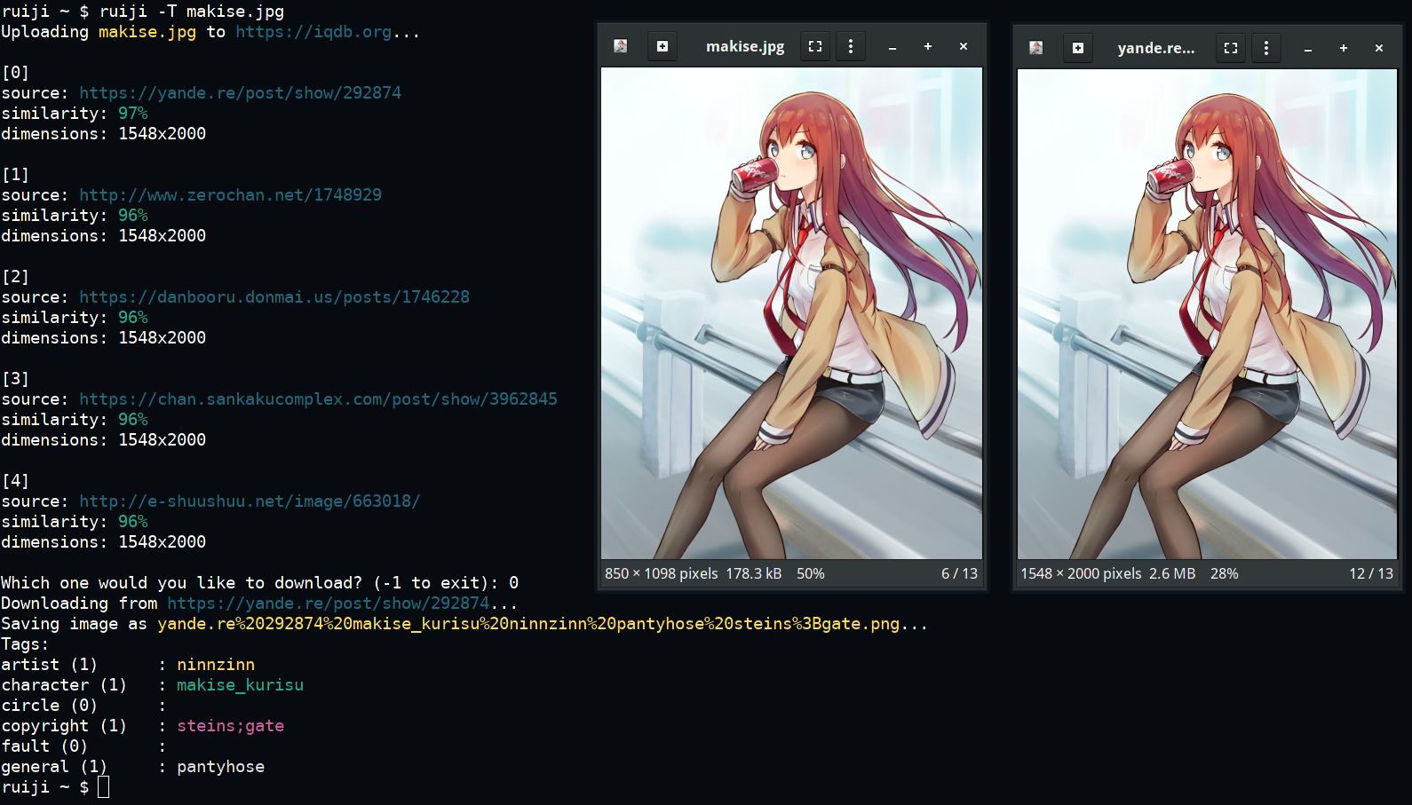Click the iqdb.org upload URL

tap(313, 32)
